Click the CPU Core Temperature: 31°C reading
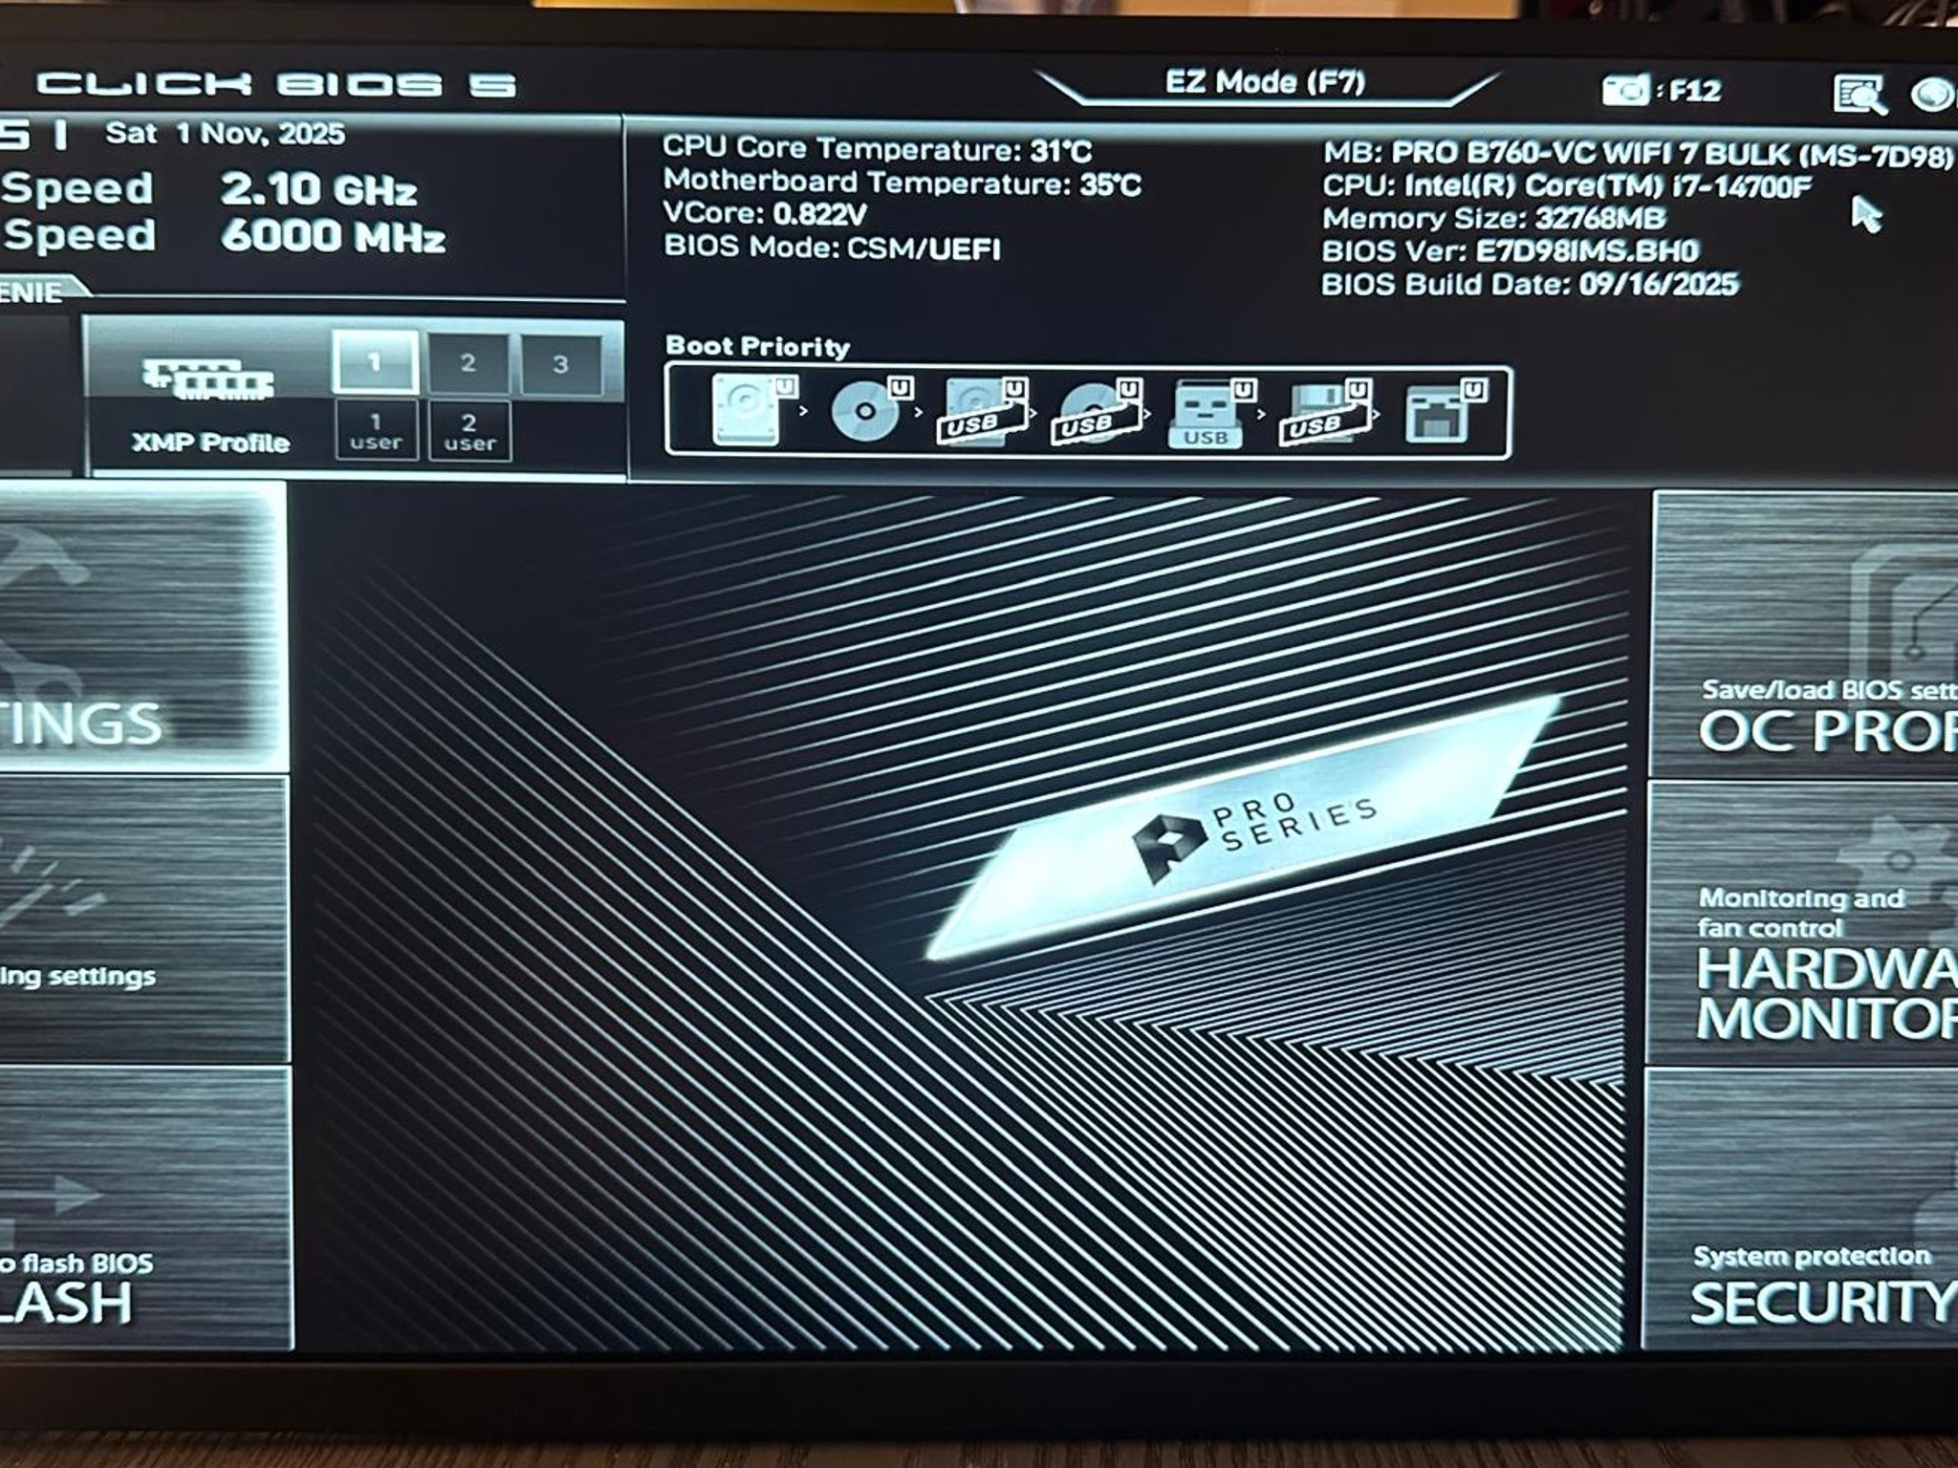This screenshot has height=1468, width=1958. click(877, 149)
